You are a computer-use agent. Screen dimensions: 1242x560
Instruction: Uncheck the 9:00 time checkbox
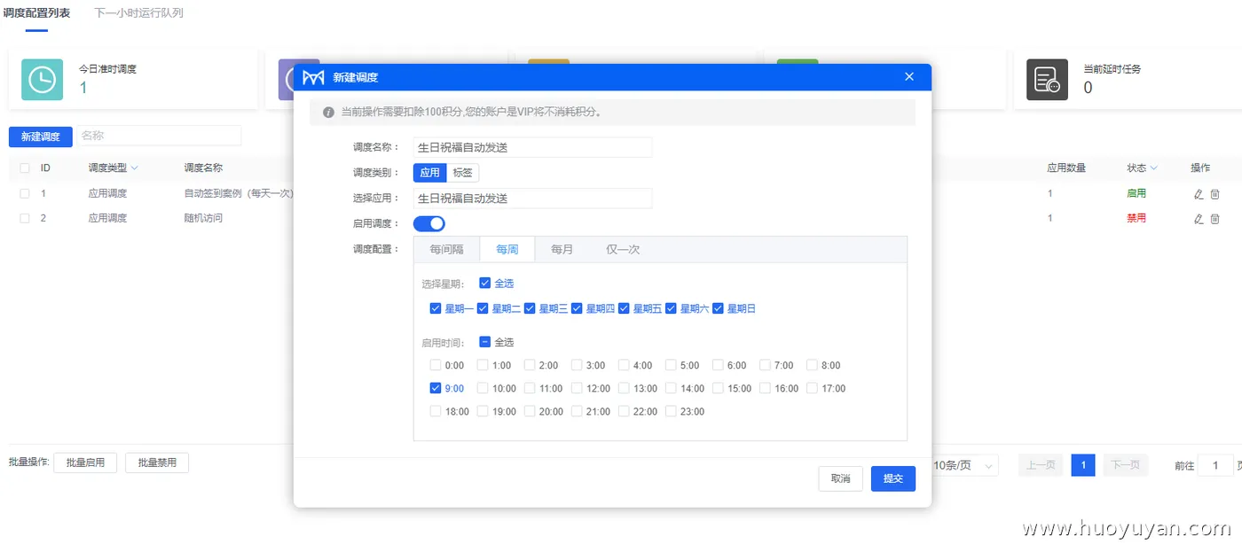point(436,388)
